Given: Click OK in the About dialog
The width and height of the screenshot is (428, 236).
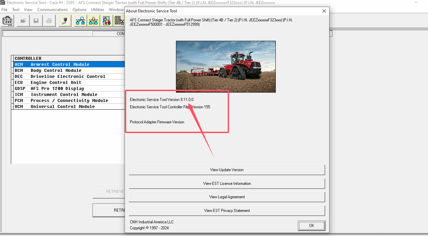Looking at the screenshot, I should tap(312, 226).
